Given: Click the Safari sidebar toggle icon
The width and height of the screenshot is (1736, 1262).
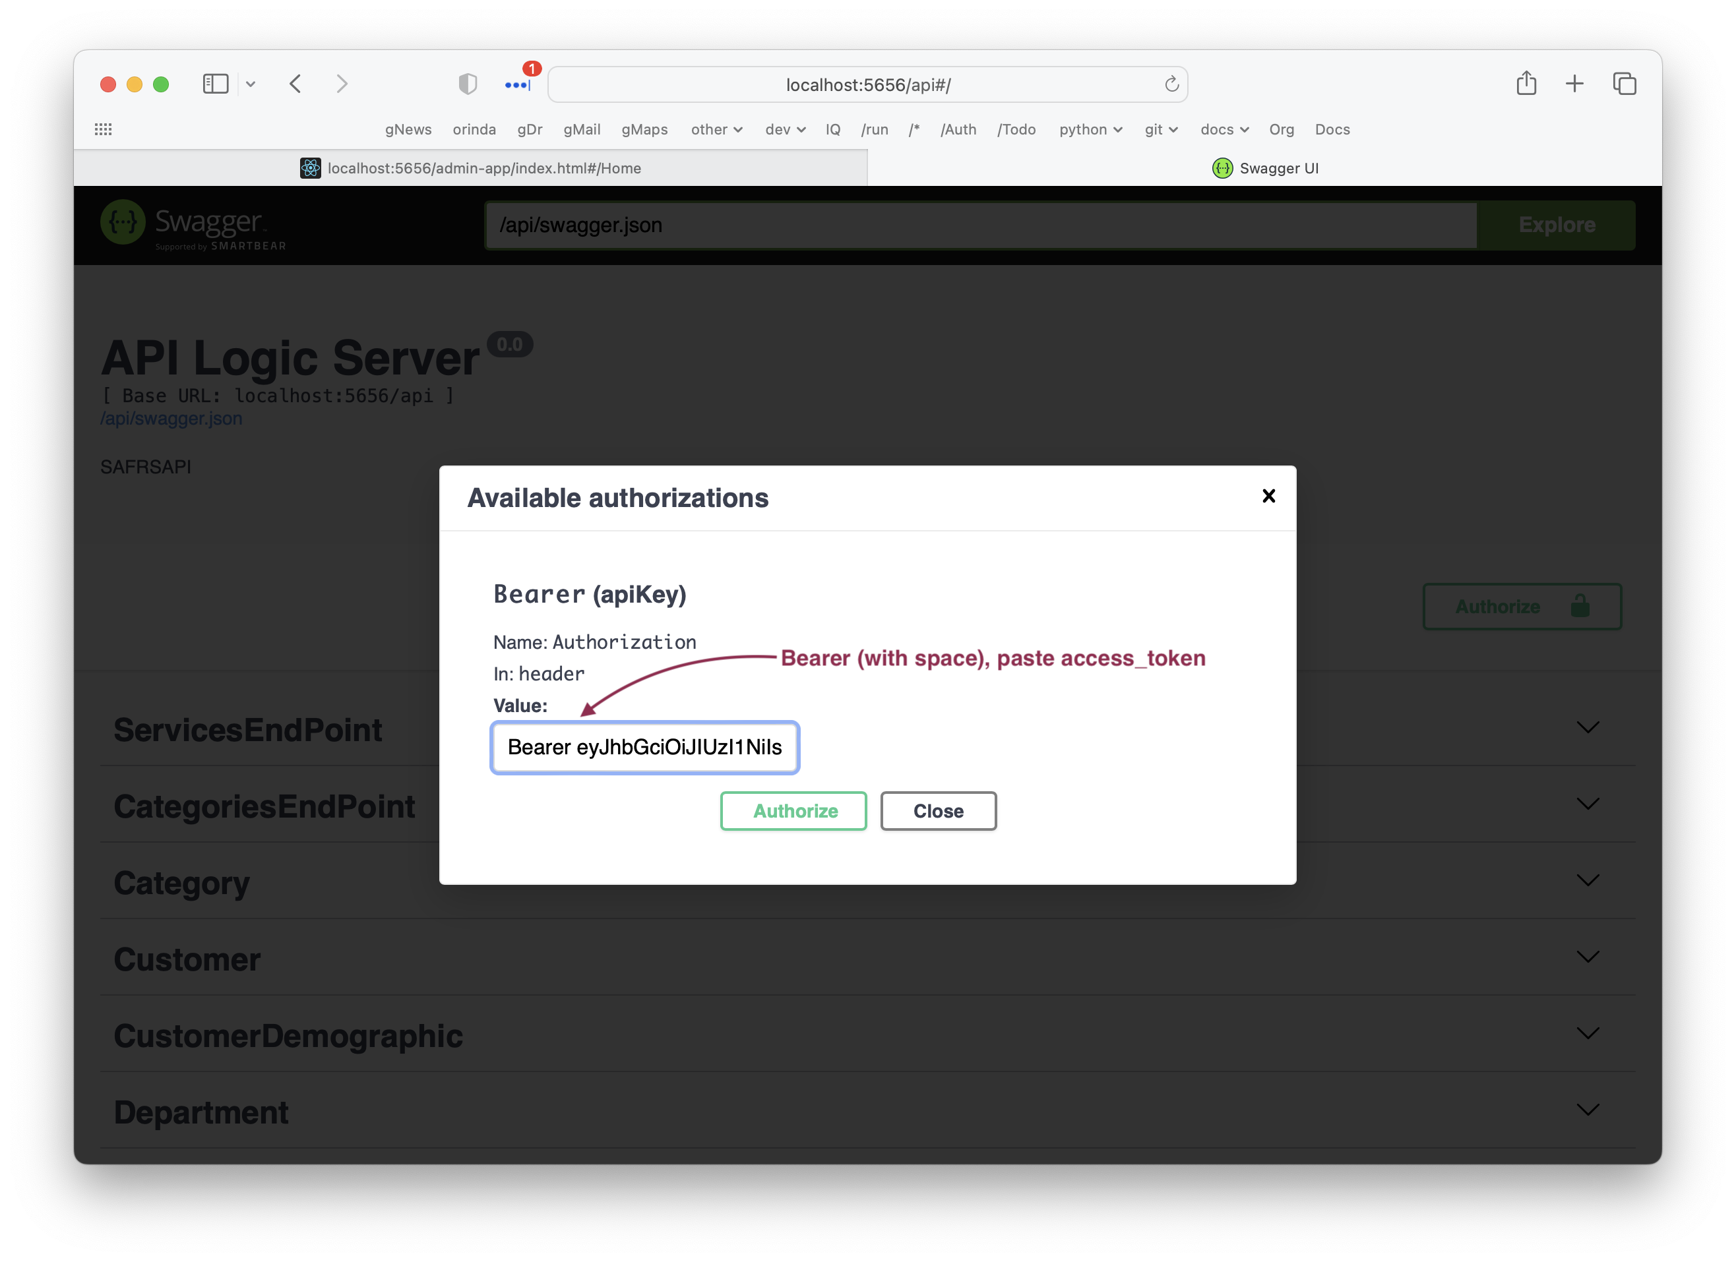Looking at the screenshot, I should coord(215,84).
